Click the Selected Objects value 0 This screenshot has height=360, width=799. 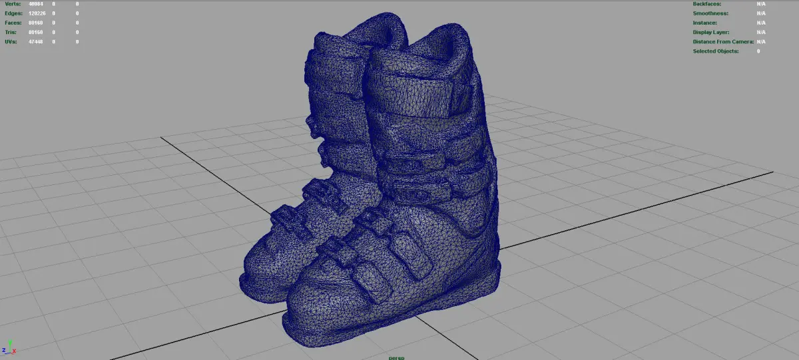click(758, 51)
